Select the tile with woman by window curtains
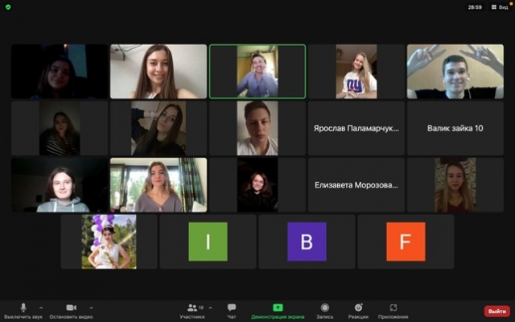 [159, 185]
